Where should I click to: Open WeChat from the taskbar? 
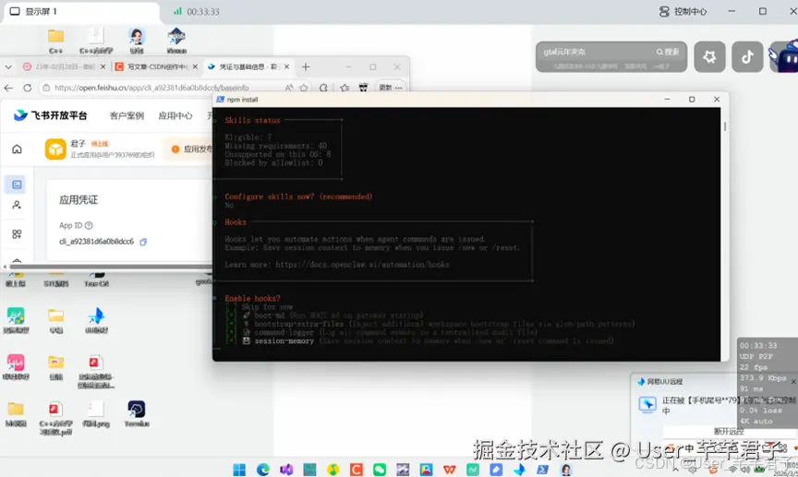(x=380, y=470)
